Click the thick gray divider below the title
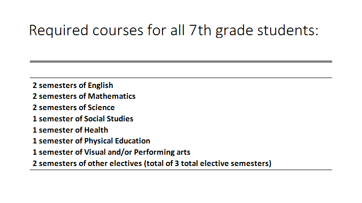Image resolution: width=362 pixels, height=203 pixels. (x=181, y=62)
